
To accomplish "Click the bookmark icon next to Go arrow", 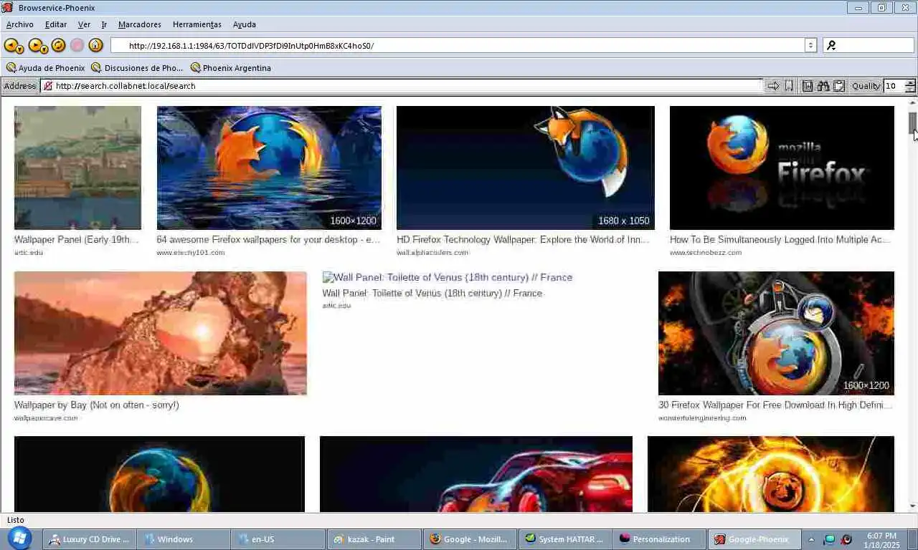I will tap(789, 86).
